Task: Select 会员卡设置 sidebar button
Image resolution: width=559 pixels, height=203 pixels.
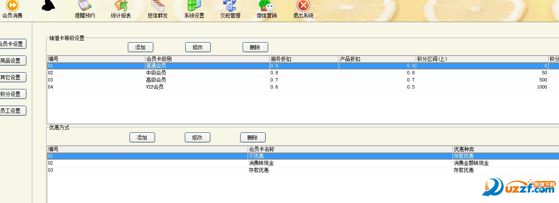Action: (x=13, y=44)
